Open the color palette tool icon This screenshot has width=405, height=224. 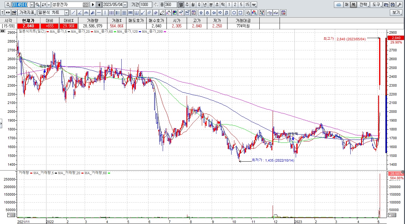(174, 13)
